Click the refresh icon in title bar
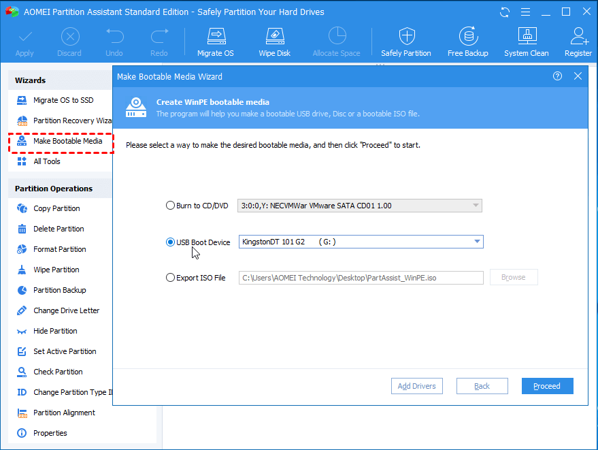This screenshot has width=598, height=450. point(505,12)
